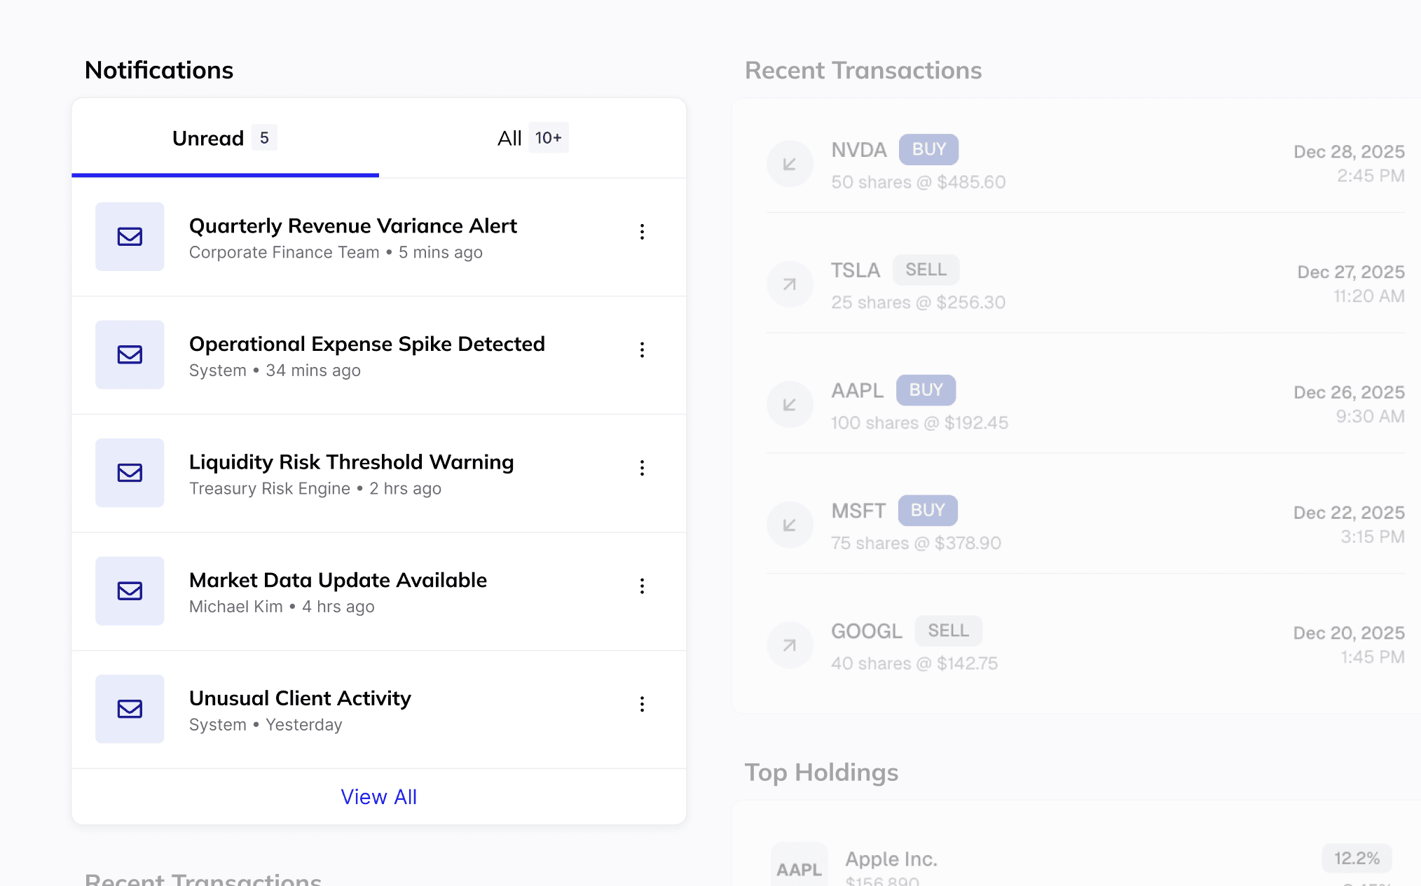Click envelope icon for Market Data Update Available
The height and width of the screenshot is (886, 1421).
[x=130, y=591]
